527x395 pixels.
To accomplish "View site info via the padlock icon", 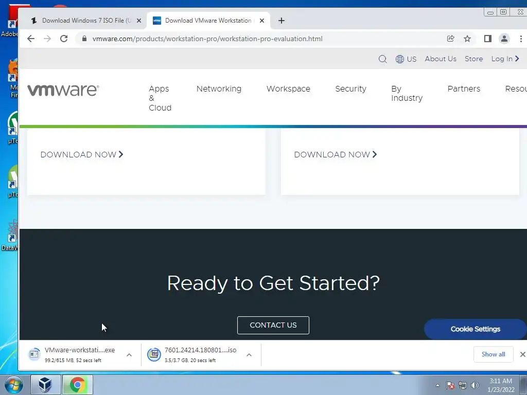I will coord(84,39).
